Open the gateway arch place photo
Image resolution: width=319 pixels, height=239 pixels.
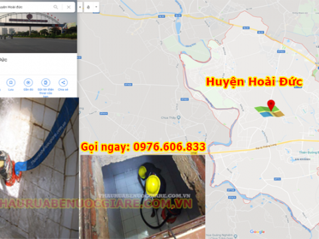tap(38, 33)
